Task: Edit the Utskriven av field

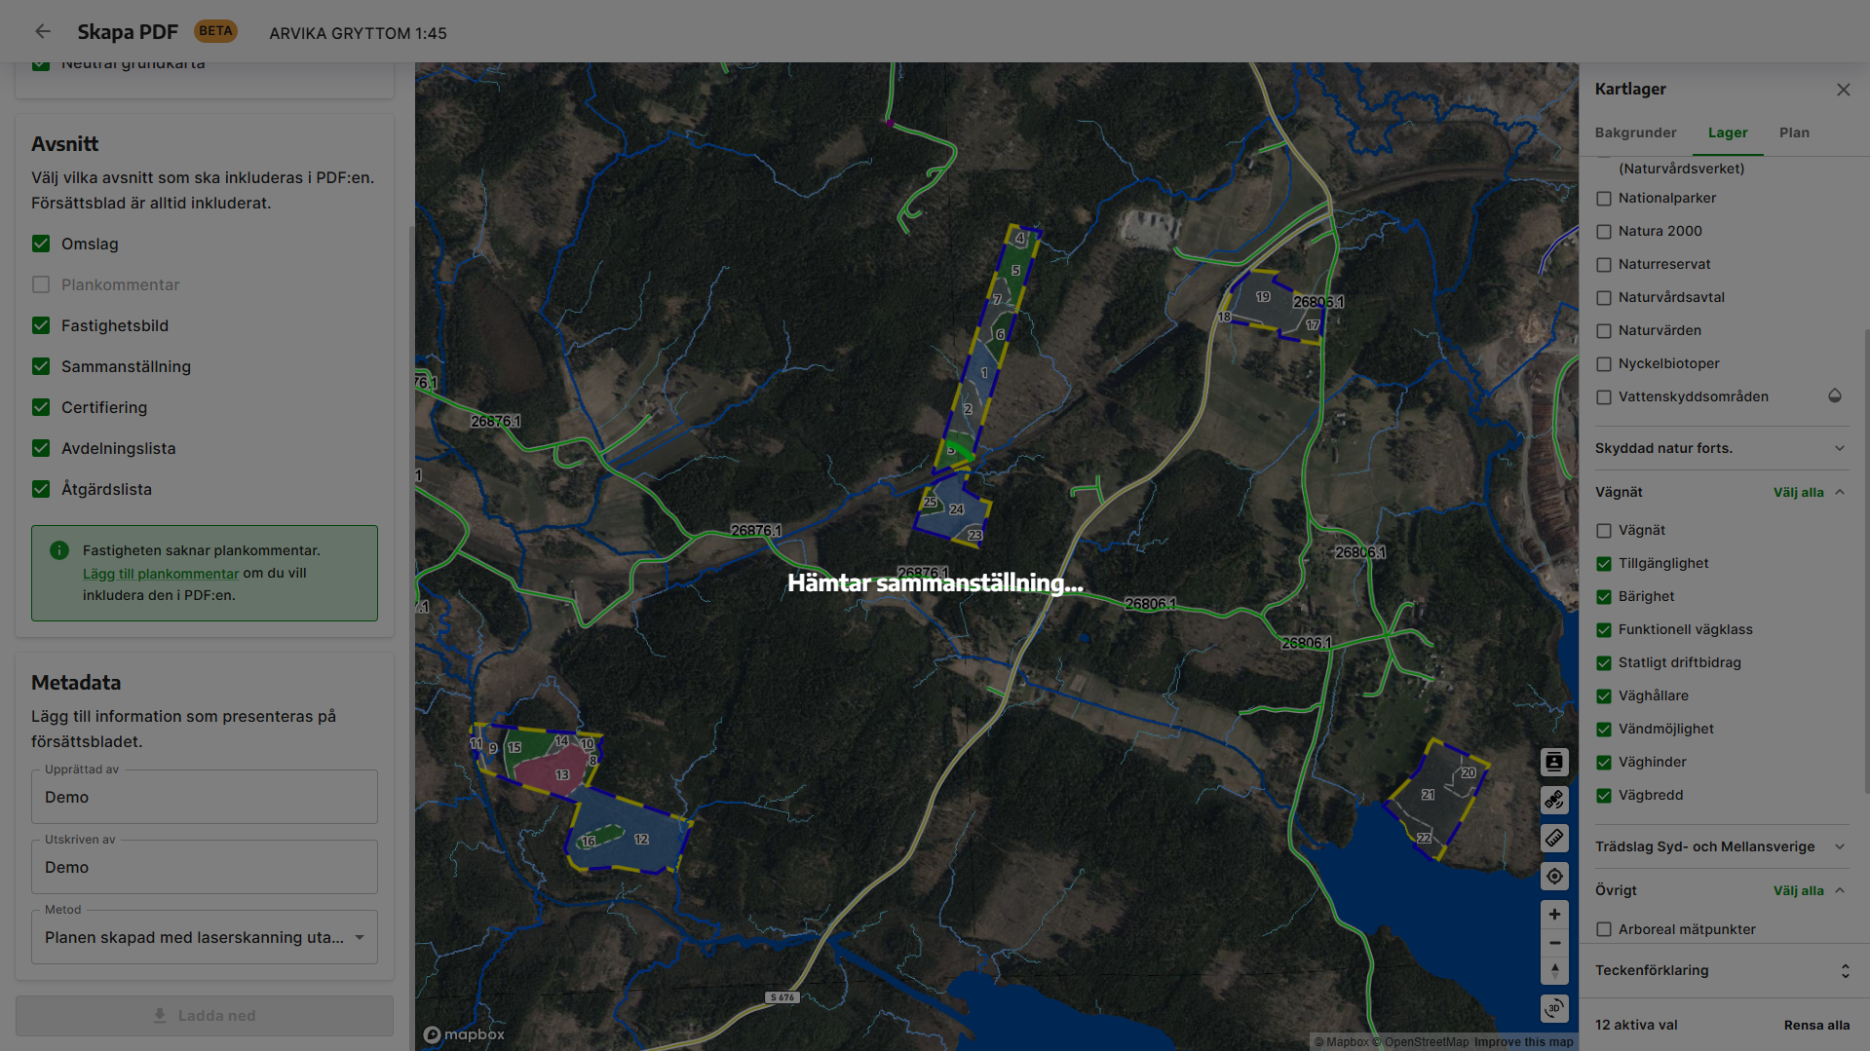Action: click(x=205, y=867)
